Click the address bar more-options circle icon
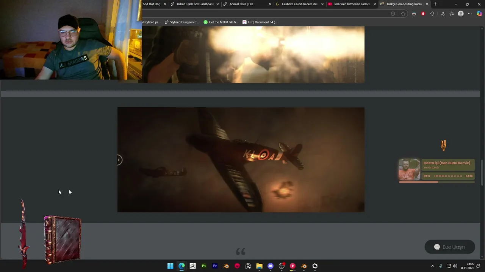The width and height of the screenshot is (485, 272). pyautogui.click(x=393, y=14)
